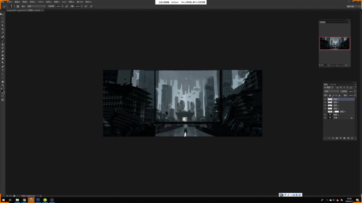Select the Zoom tool
362x203 pixels.
3,85
